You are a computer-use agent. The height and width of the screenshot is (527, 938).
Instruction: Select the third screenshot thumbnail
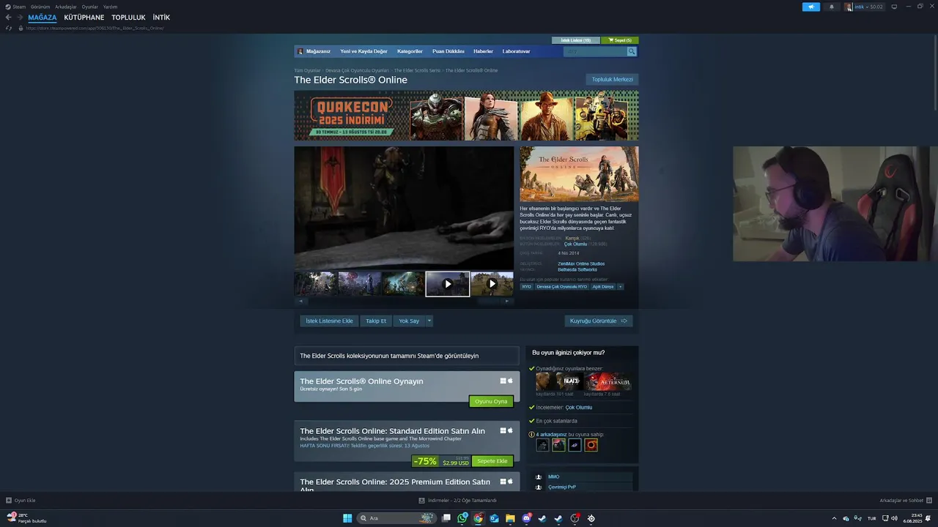pyautogui.click(x=403, y=284)
